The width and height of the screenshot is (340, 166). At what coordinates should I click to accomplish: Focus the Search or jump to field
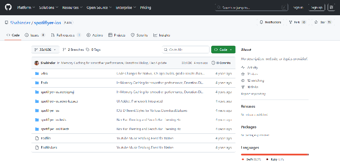pyautogui.click(x=252, y=8)
